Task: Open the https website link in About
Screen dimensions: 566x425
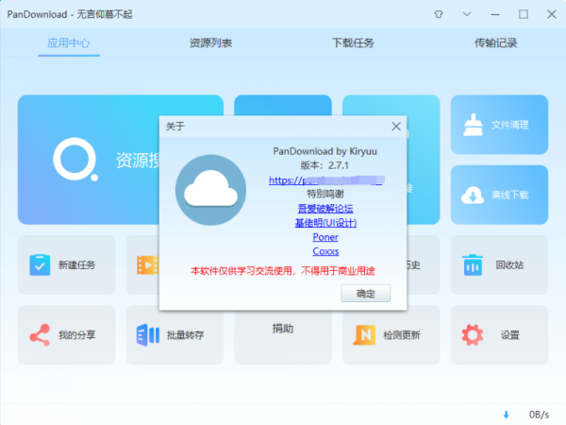Action: (x=326, y=180)
